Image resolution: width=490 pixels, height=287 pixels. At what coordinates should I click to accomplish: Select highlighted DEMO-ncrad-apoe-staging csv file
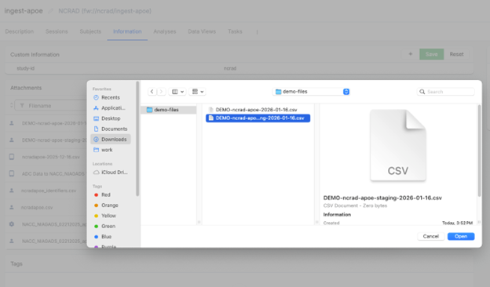(258, 118)
